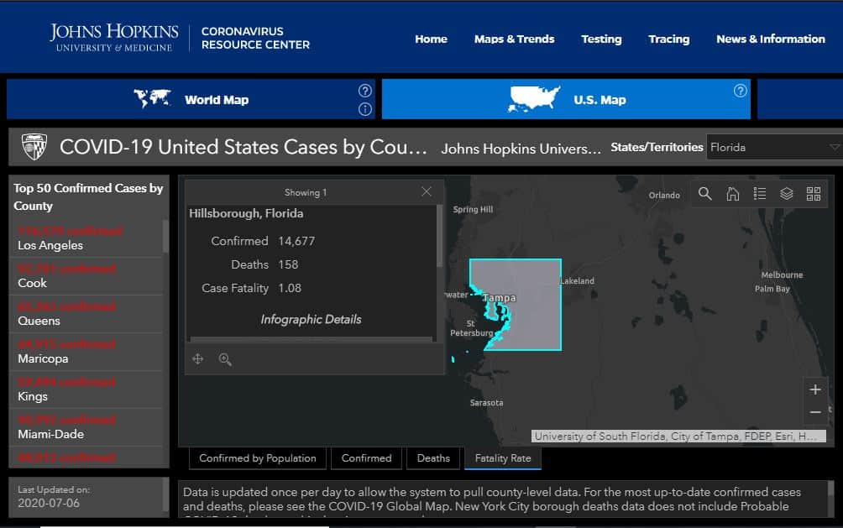
Task: Open the Tracing menu
Action: point(669,39)
